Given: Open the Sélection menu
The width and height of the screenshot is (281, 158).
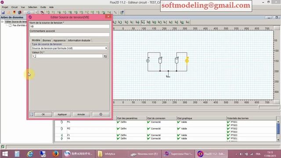Looking at the screenshot, I should pos(32,7).
